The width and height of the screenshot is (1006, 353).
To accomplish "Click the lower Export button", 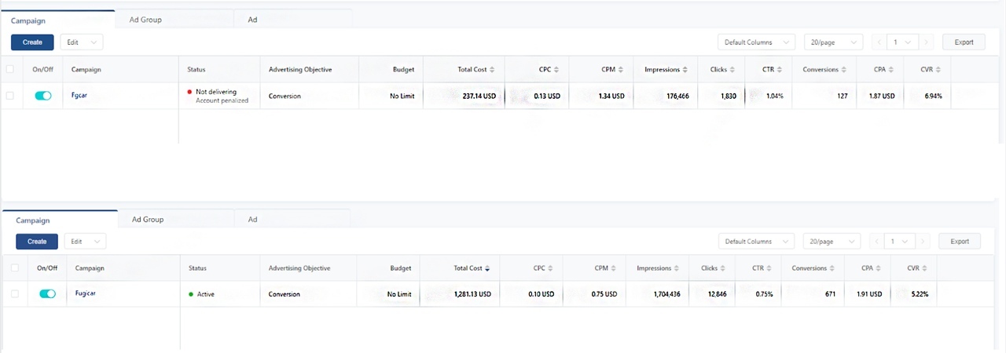I will point(960,242).
